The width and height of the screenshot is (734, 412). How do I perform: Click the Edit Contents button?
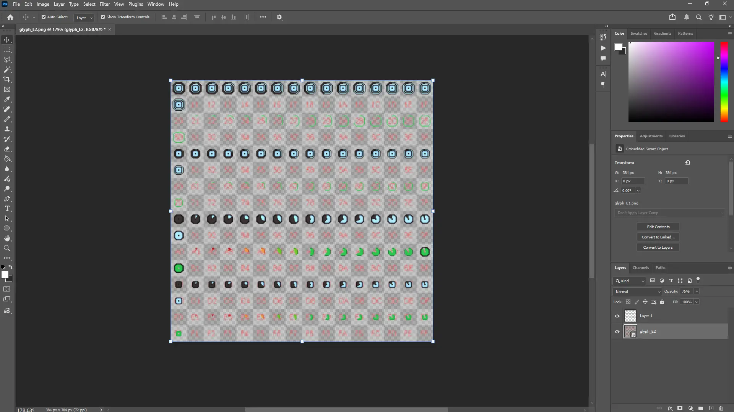pyautogui.click(x=658, y=227)
